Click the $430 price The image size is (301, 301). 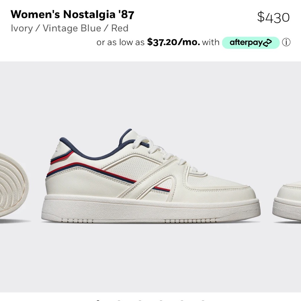click(x=273, y=17)
